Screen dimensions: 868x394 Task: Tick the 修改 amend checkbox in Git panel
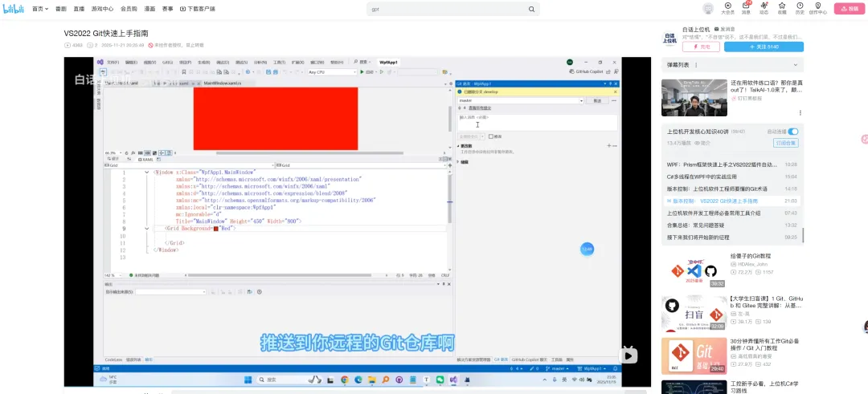click(491, 136)
